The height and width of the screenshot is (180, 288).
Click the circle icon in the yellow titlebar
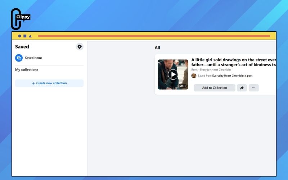(x=19, y=36)
